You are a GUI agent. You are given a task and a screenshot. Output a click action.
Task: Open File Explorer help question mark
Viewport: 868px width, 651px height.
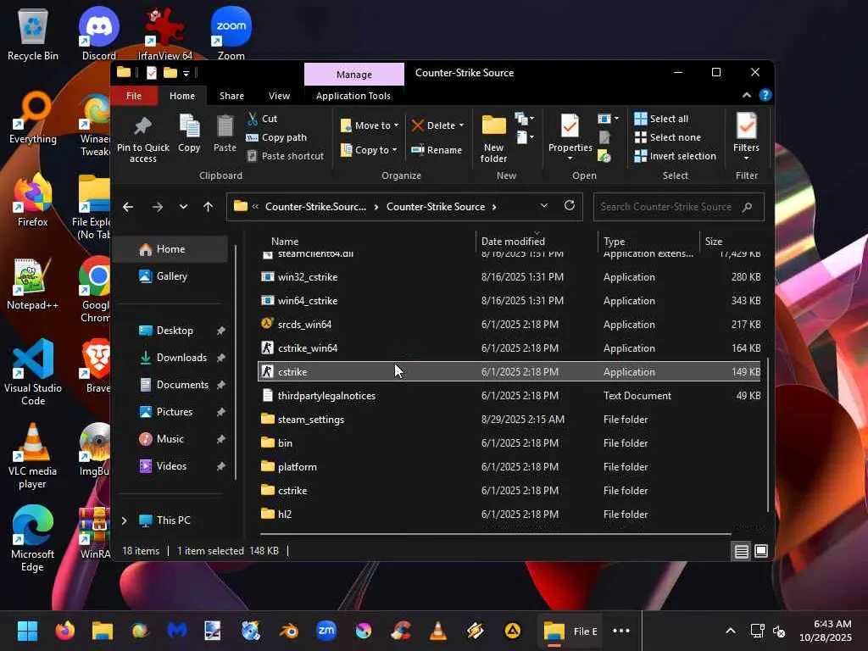765,95
